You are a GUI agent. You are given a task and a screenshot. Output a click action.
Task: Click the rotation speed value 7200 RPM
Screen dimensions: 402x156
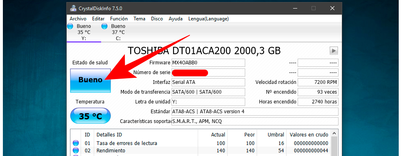tap(318, 82)
